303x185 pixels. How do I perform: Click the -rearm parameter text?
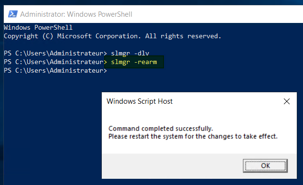click(145, 62)
